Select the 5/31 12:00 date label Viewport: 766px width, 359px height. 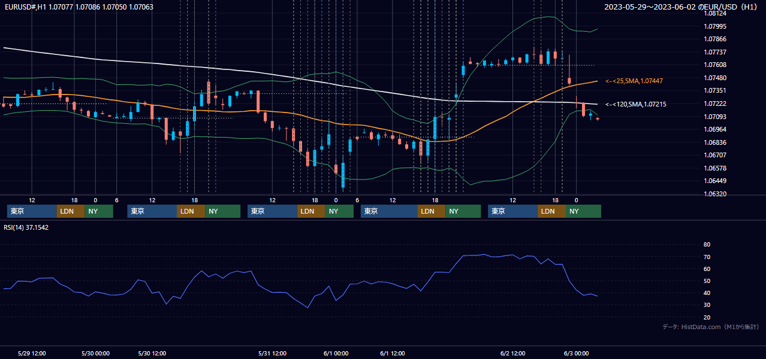coord(272,353)
